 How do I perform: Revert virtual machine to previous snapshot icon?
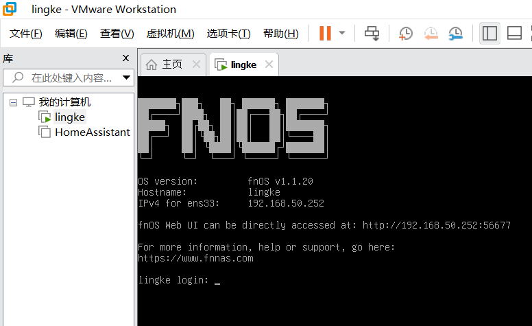tap(431, 33)
